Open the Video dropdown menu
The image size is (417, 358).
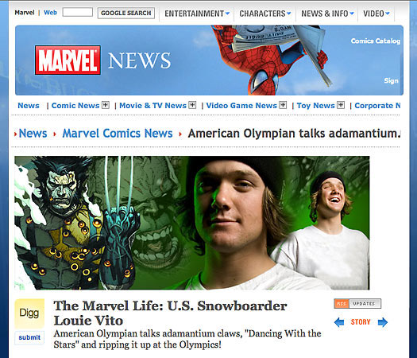tap(376, 14)
